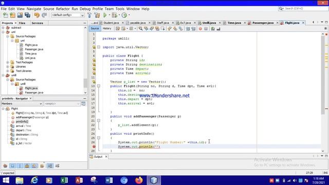
Task: Open Firefox from the taskbar
Action: (139, 180)
